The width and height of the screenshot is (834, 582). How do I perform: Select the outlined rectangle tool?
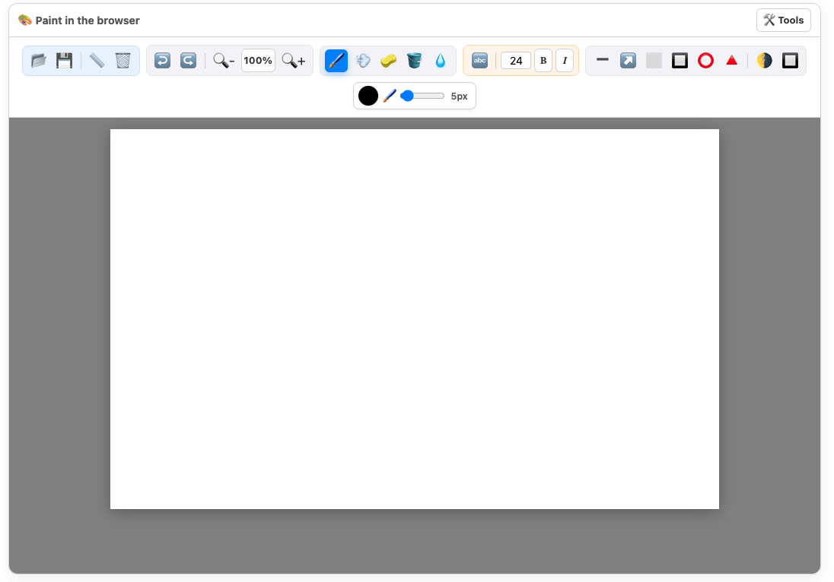pyautogui.click(x=680, y=61)
